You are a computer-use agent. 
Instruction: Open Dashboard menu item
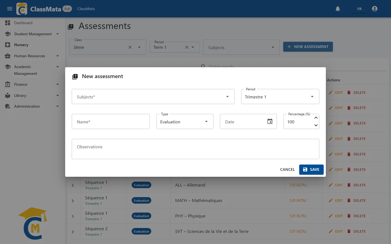(x=33, y=23)
